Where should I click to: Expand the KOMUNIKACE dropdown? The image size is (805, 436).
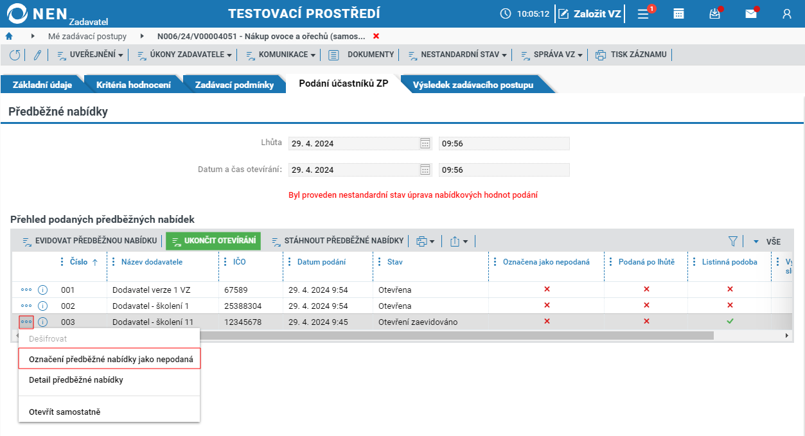tap(281, 55)
